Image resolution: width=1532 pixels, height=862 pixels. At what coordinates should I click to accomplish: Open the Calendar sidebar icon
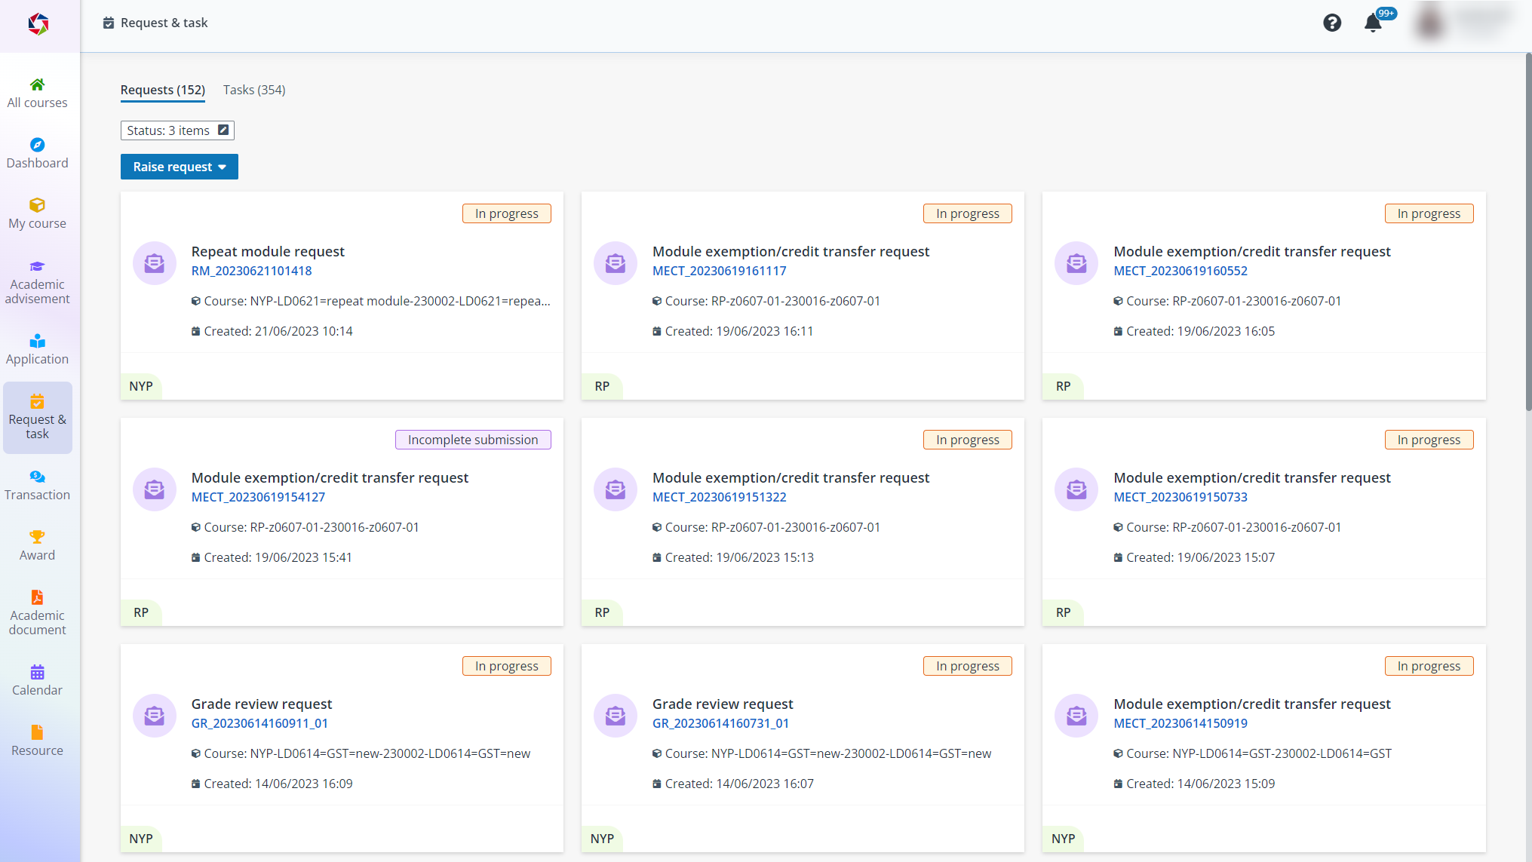click(37, 672)
